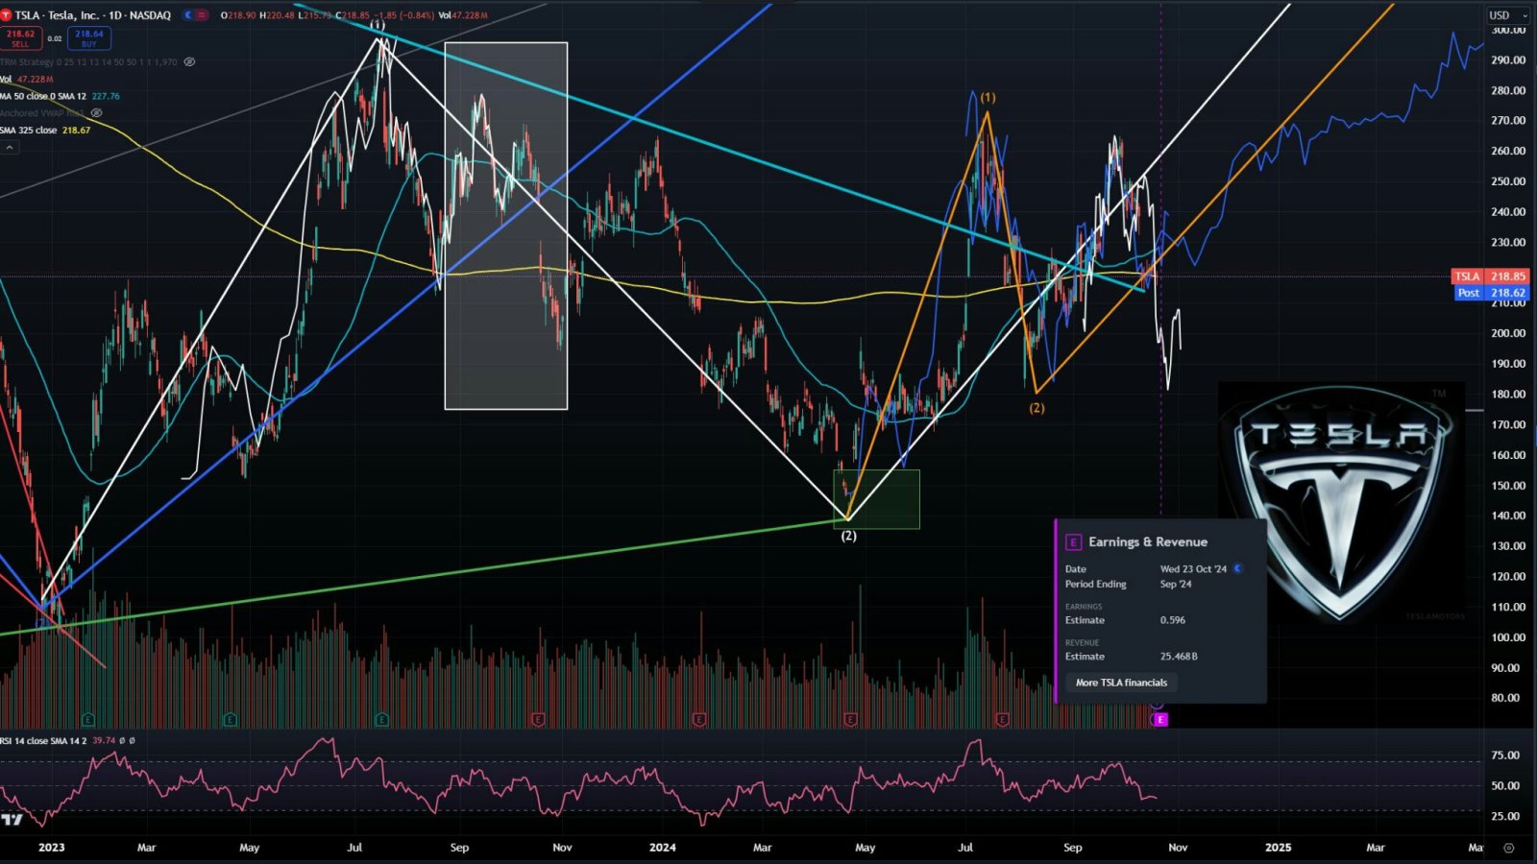Select the Anchored VWAP indicator legend text

click(x=41, y=112)
